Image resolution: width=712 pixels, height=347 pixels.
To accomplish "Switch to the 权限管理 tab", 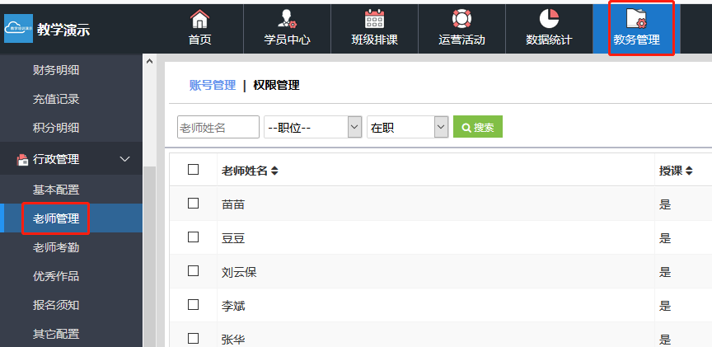I will 276,85.
